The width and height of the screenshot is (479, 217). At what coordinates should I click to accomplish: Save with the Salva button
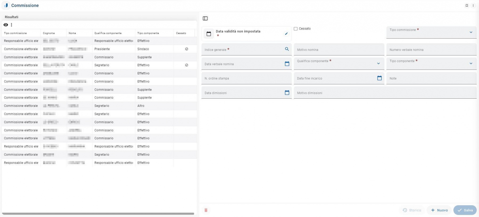(x=465, y=210)
